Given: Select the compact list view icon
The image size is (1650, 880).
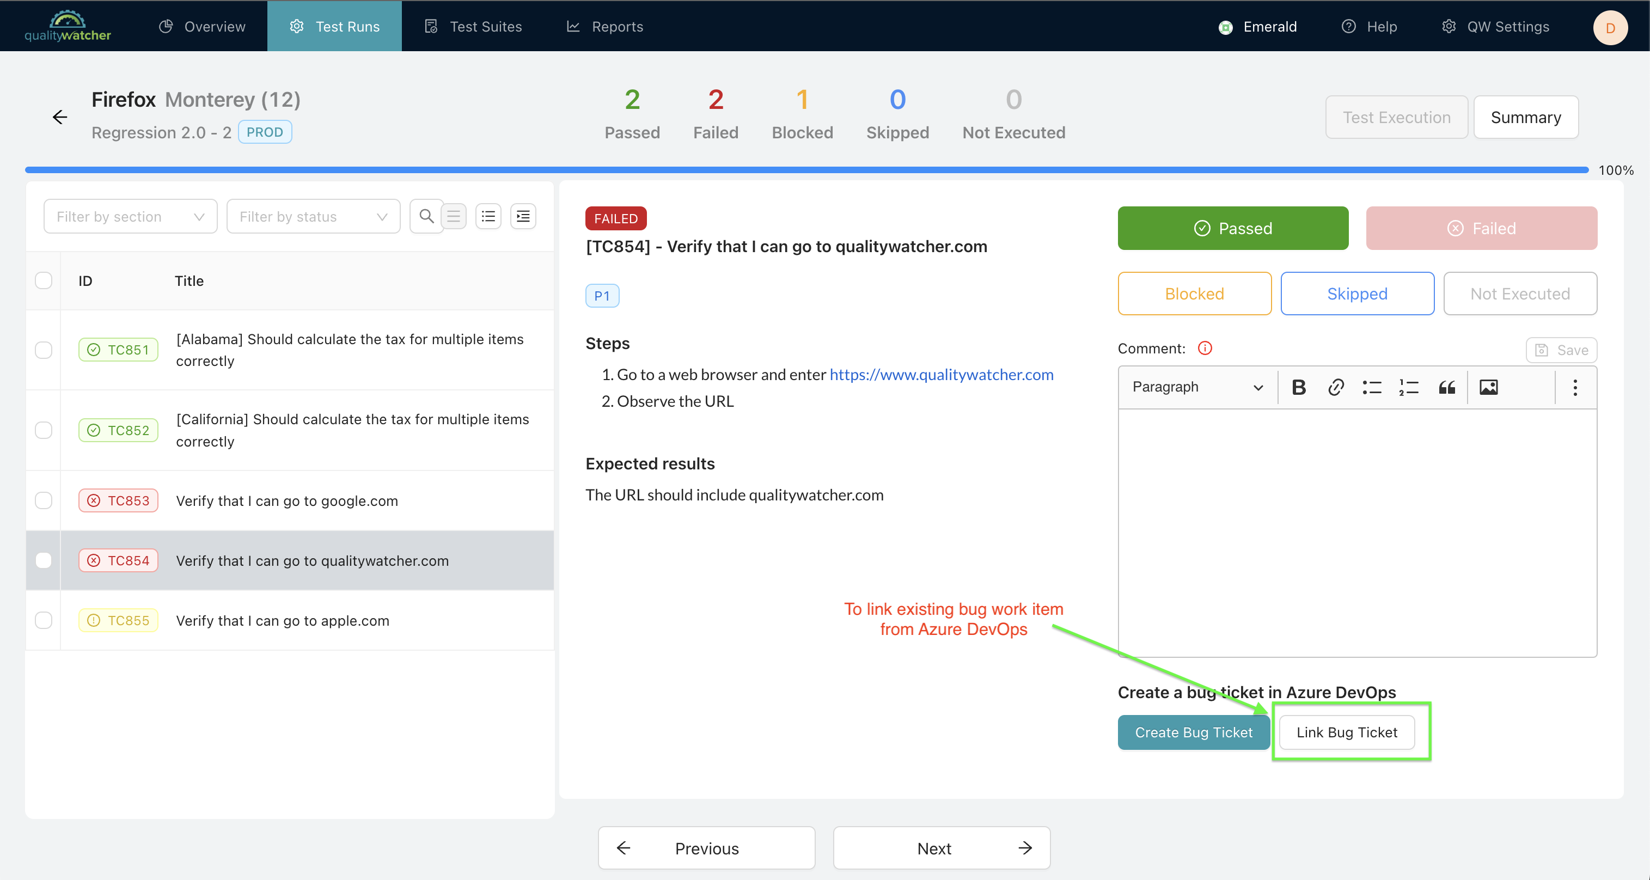Looking at the screenshot, I should 454,217.
